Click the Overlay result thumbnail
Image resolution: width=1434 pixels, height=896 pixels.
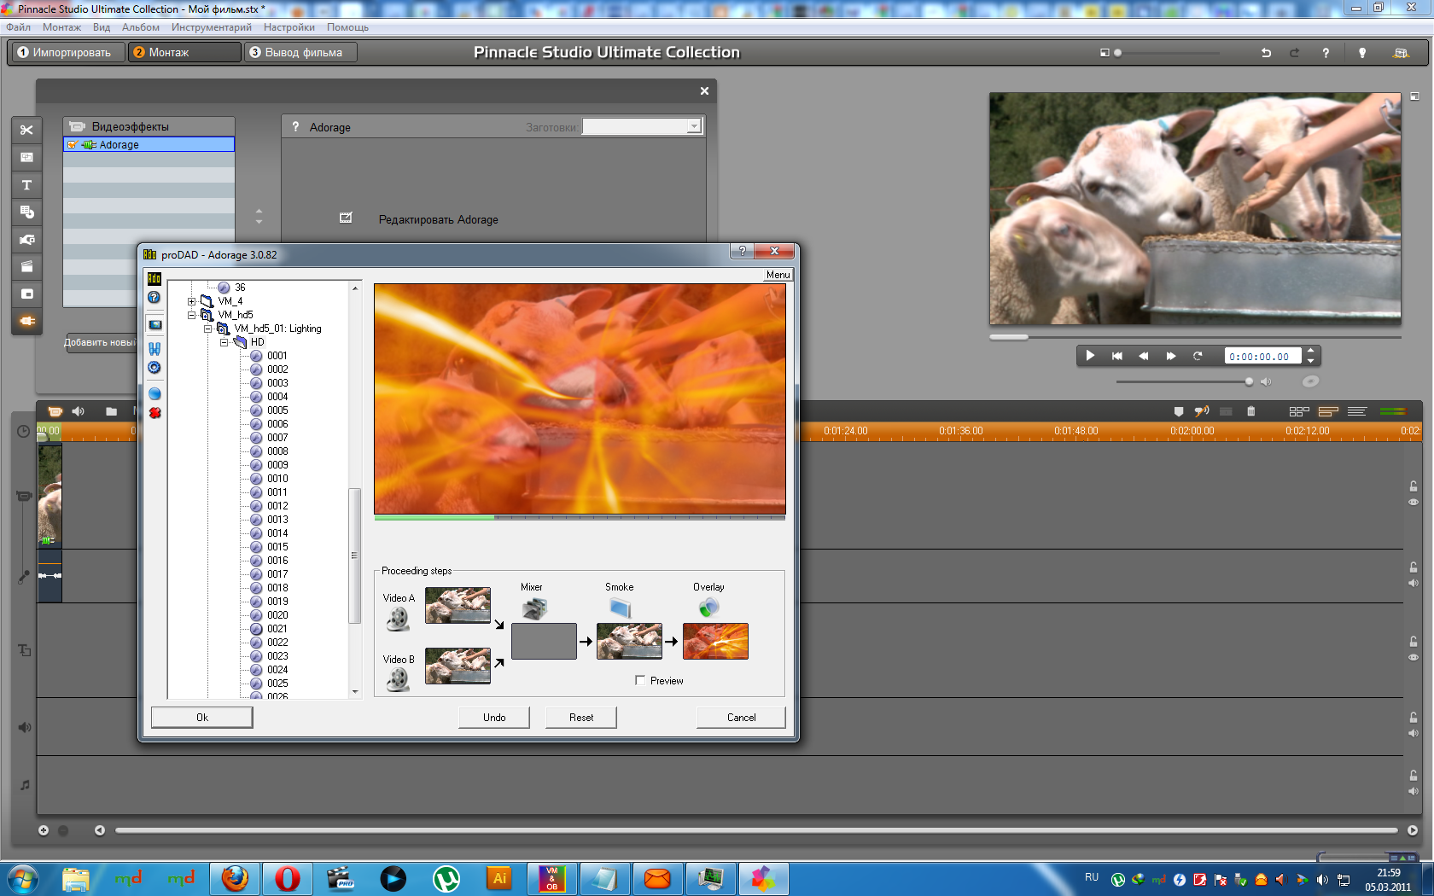coord(715,641)
